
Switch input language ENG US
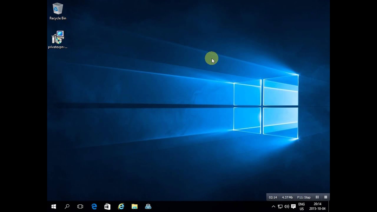(302, 207)
